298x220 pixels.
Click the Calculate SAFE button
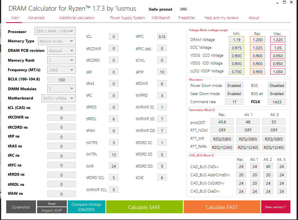144,207
